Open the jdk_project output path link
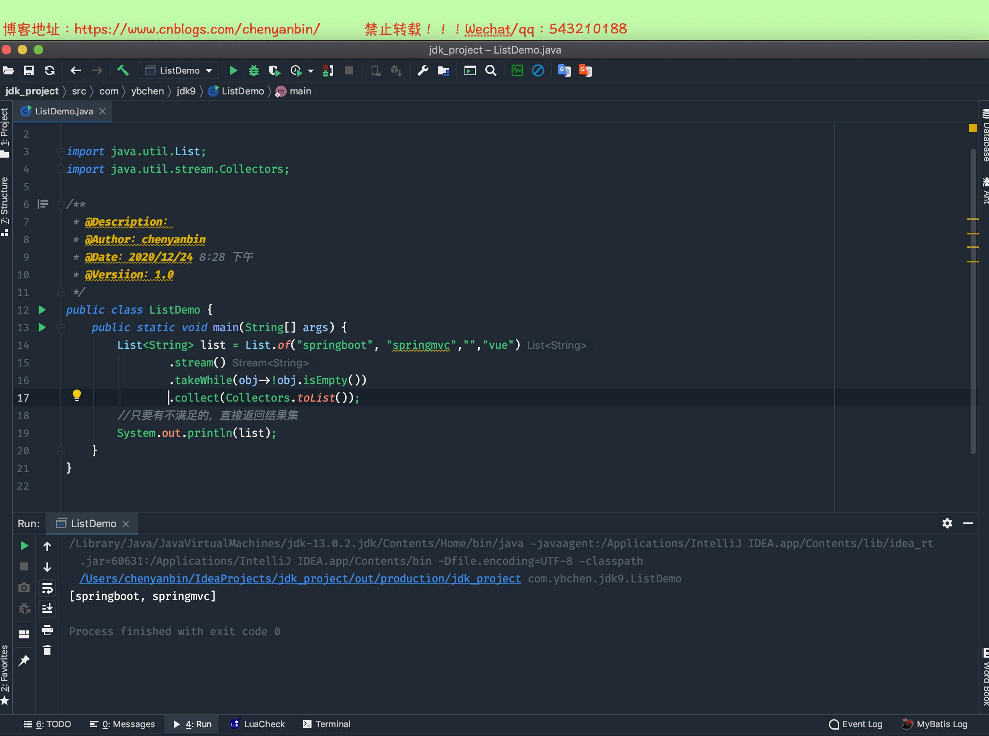The height and width of the screenshot is (736, 989). 300,578
